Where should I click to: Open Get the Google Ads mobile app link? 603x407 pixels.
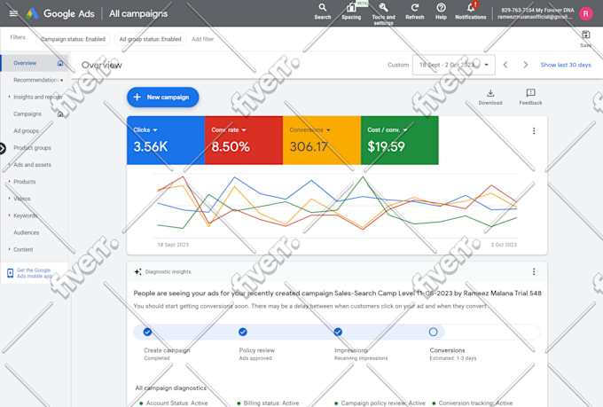pyautogui.click(x=35, y=273)
